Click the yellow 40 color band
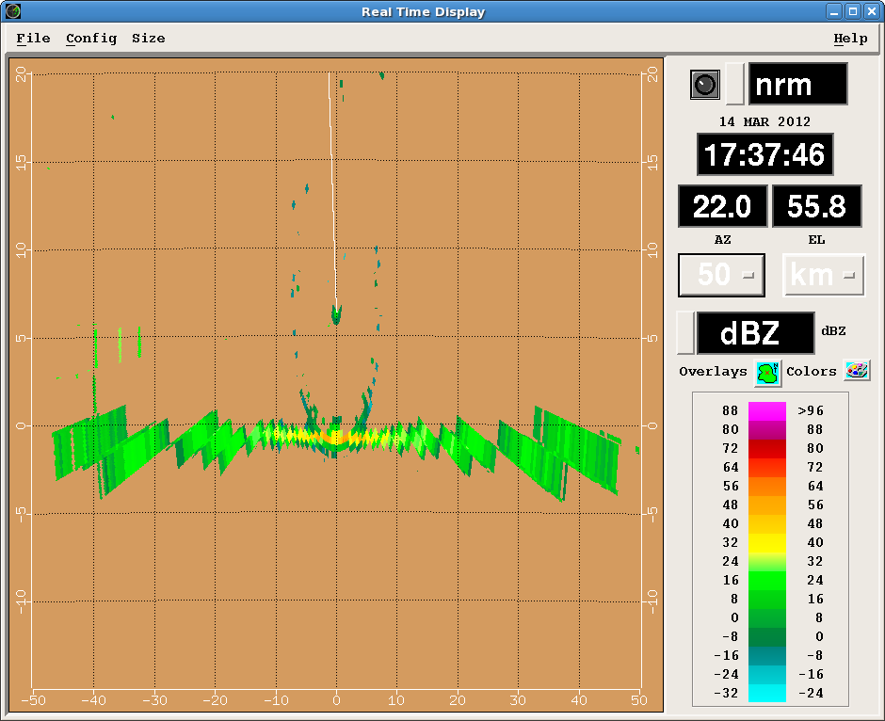The height and width of the screenshot is (721, 885). (767, 543)
